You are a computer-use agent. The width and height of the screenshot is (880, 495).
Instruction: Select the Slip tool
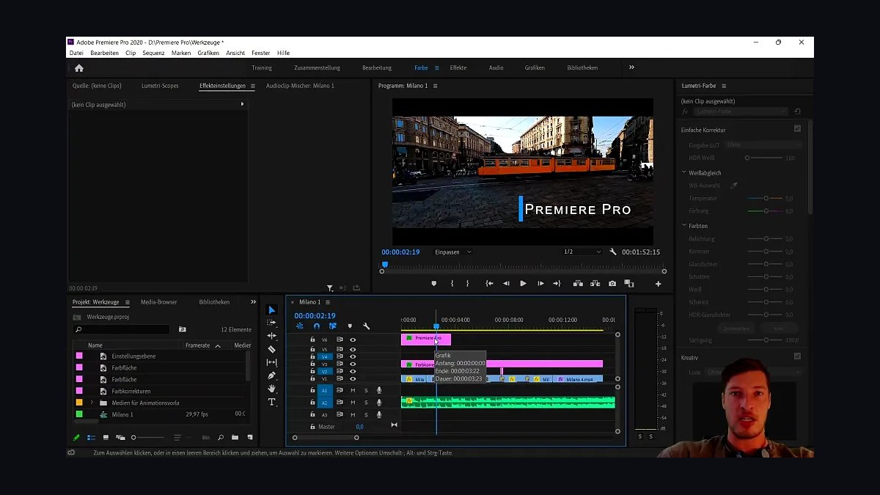click(x=271, y=362)
